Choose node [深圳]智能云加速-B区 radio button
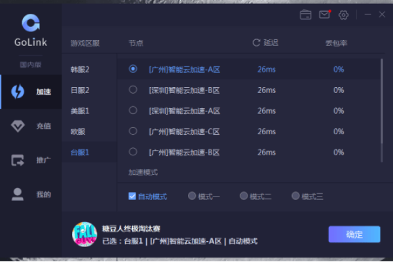 133,90
